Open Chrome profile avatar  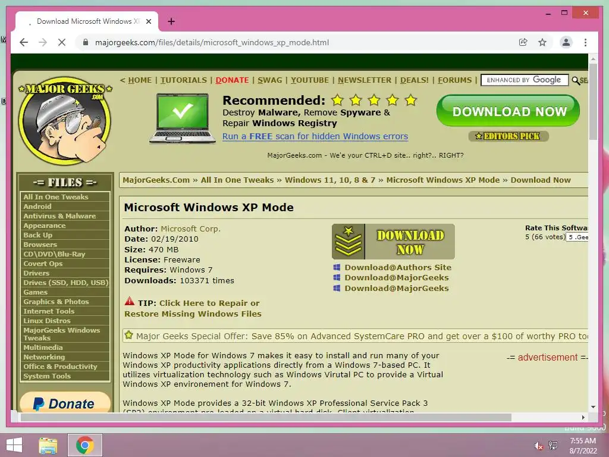[566, 42]
